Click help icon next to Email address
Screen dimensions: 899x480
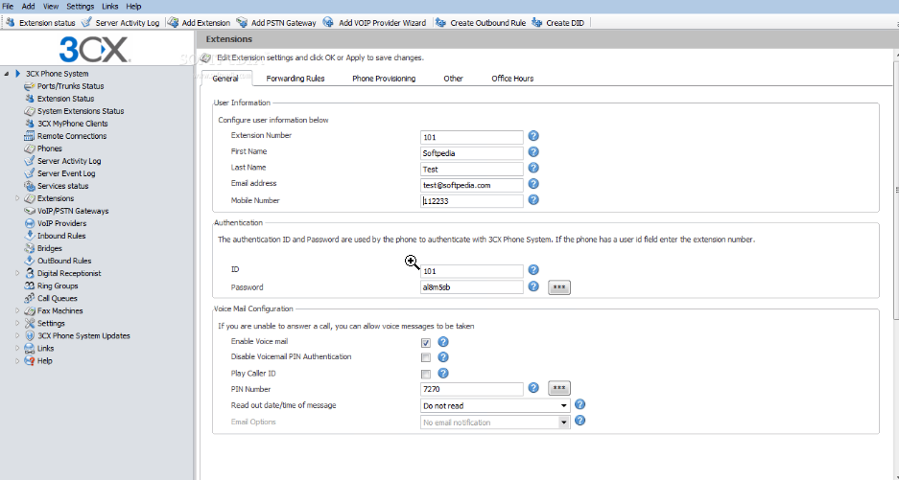pyautogui.click(x=533, y=184)
